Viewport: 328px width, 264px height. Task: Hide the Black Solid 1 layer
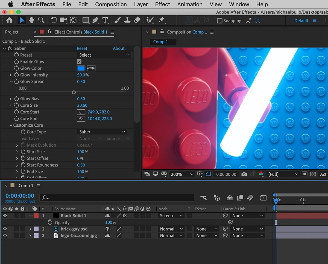coord(5,216)
